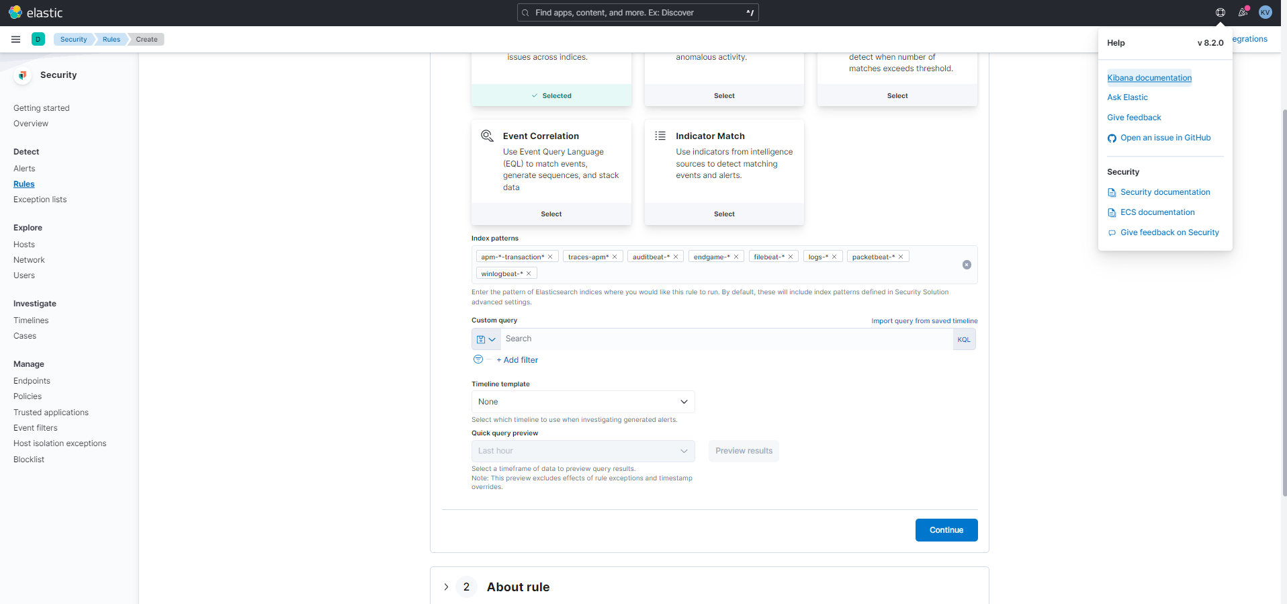Image resolution: width=1287 pixels, height=604 pixels.
Task: Open ECS documentation link
Action: (1157, 212)
